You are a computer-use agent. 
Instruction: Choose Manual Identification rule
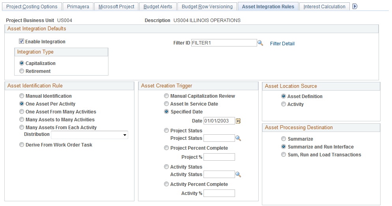[22, 96]
